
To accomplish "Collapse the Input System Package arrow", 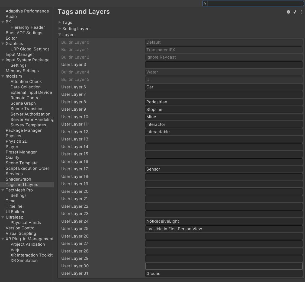I will pyautogui.click(x=3, y=60).
